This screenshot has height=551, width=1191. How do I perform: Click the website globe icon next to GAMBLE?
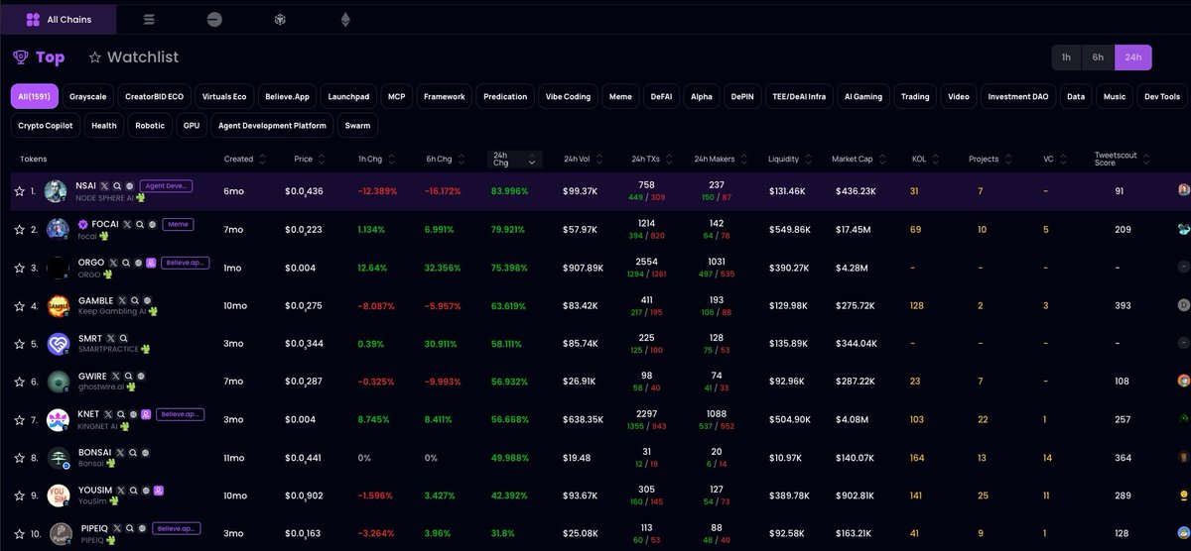click(147, 300)
